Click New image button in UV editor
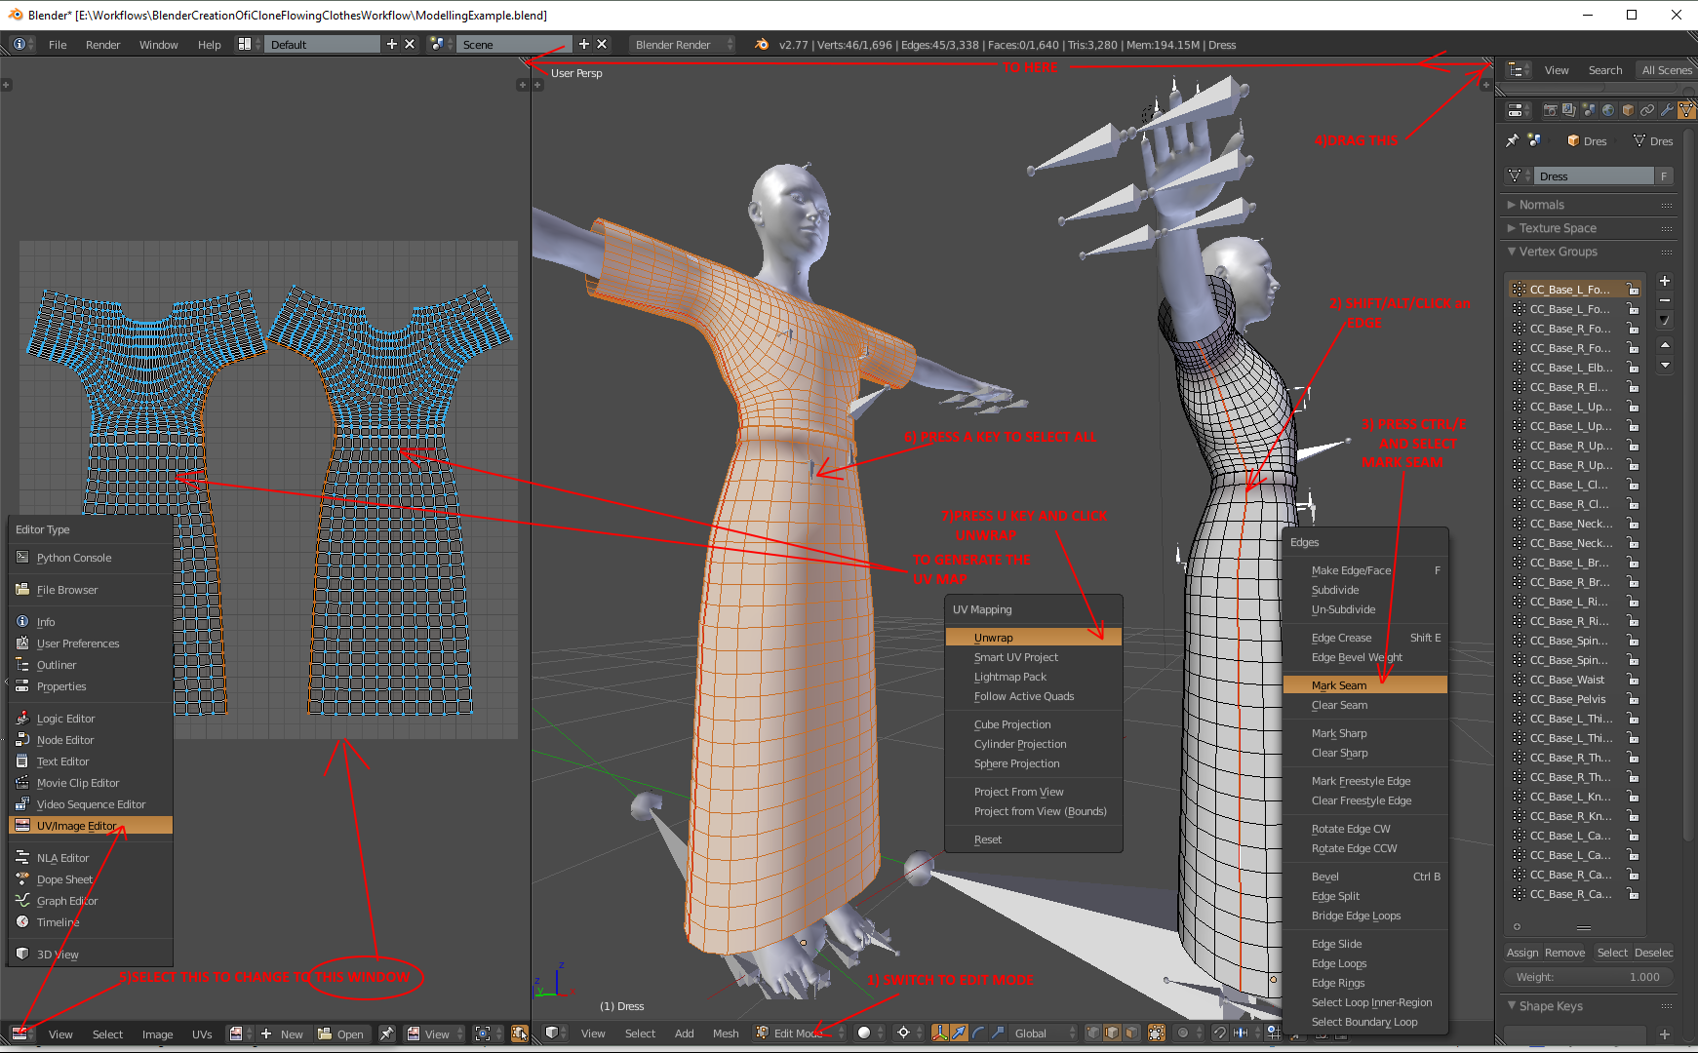1698x1053 pixels. tap(284, 1033)
